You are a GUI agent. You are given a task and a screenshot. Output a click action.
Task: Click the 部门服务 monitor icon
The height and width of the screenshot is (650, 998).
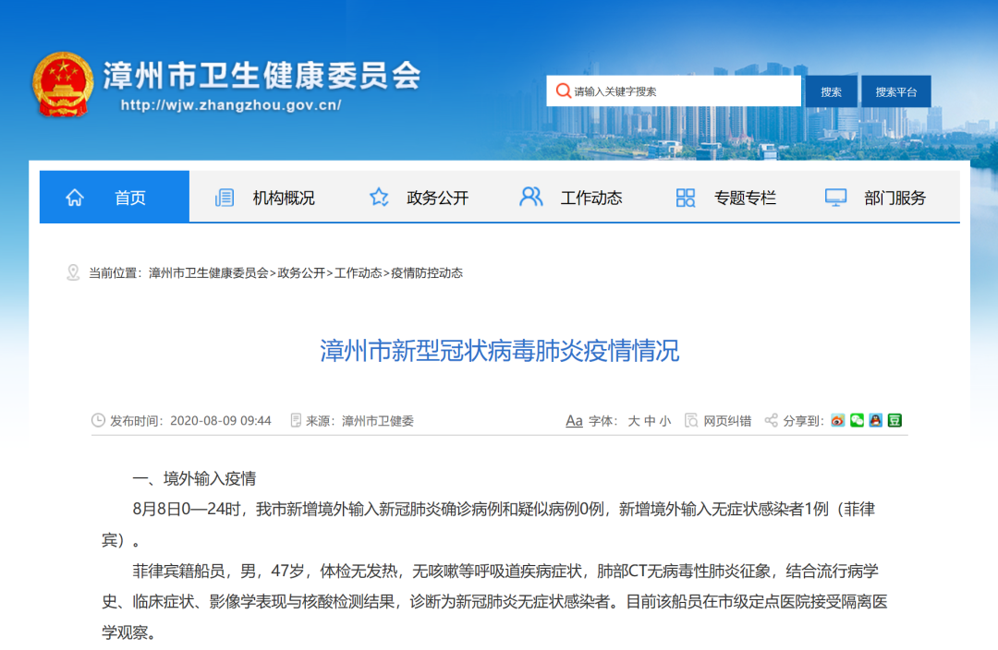tap(835, 198)
